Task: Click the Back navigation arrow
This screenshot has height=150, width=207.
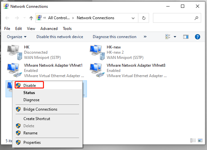Action: click(x=7, y=18)
